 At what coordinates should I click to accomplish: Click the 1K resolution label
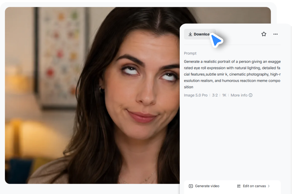pos(224,95)
